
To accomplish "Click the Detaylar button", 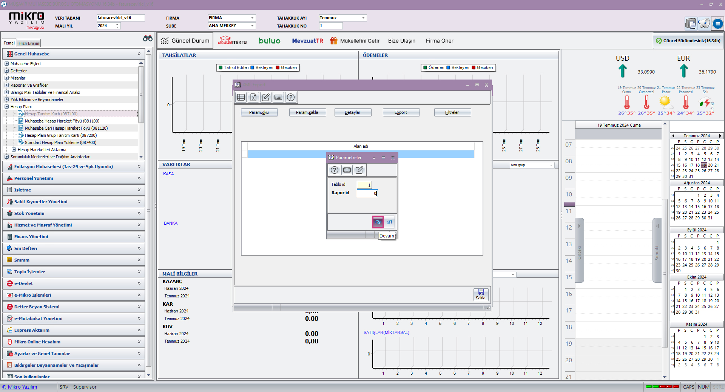I will pyautogui.click(x=352, y=112).
